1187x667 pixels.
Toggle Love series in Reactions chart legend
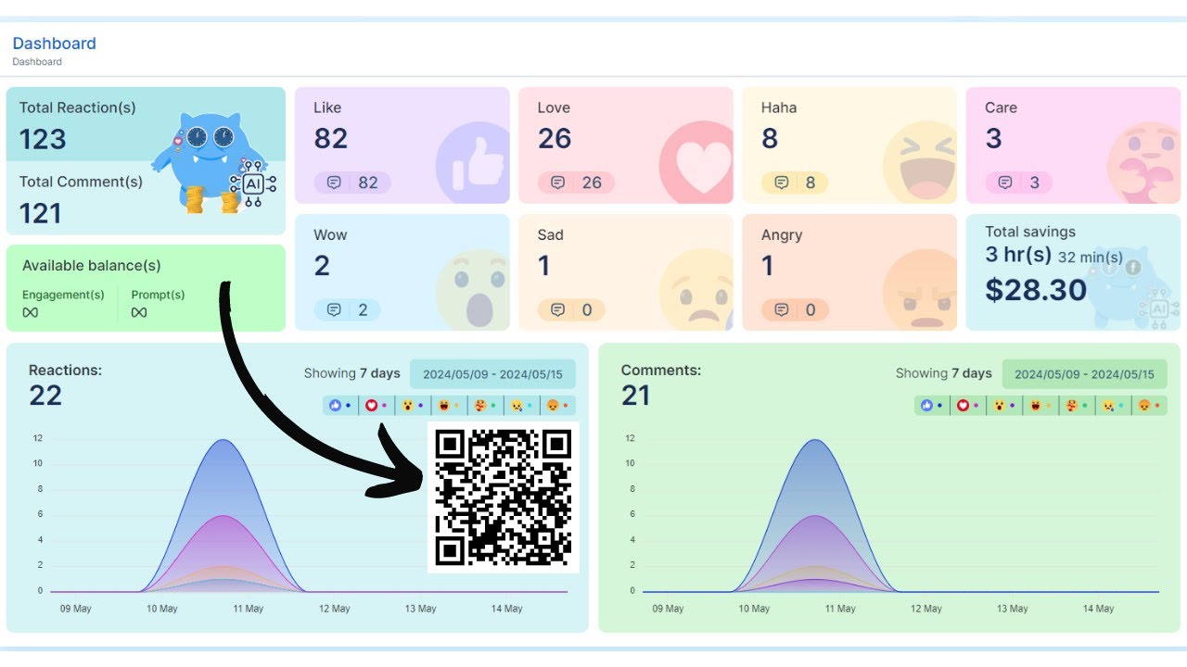click(375, 406)
